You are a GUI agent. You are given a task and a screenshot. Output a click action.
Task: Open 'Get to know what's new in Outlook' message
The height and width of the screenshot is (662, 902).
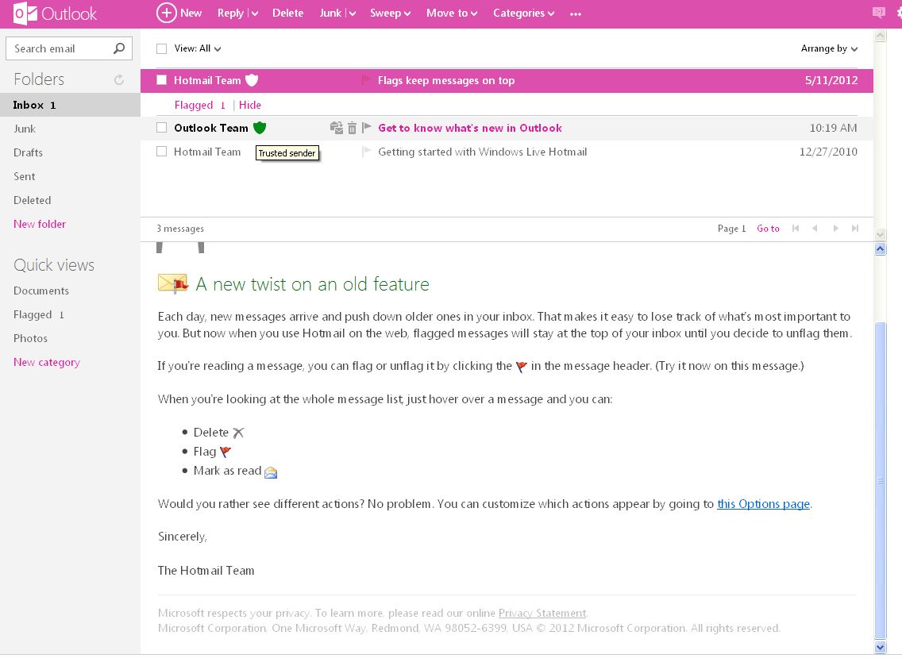click(470, 128)
